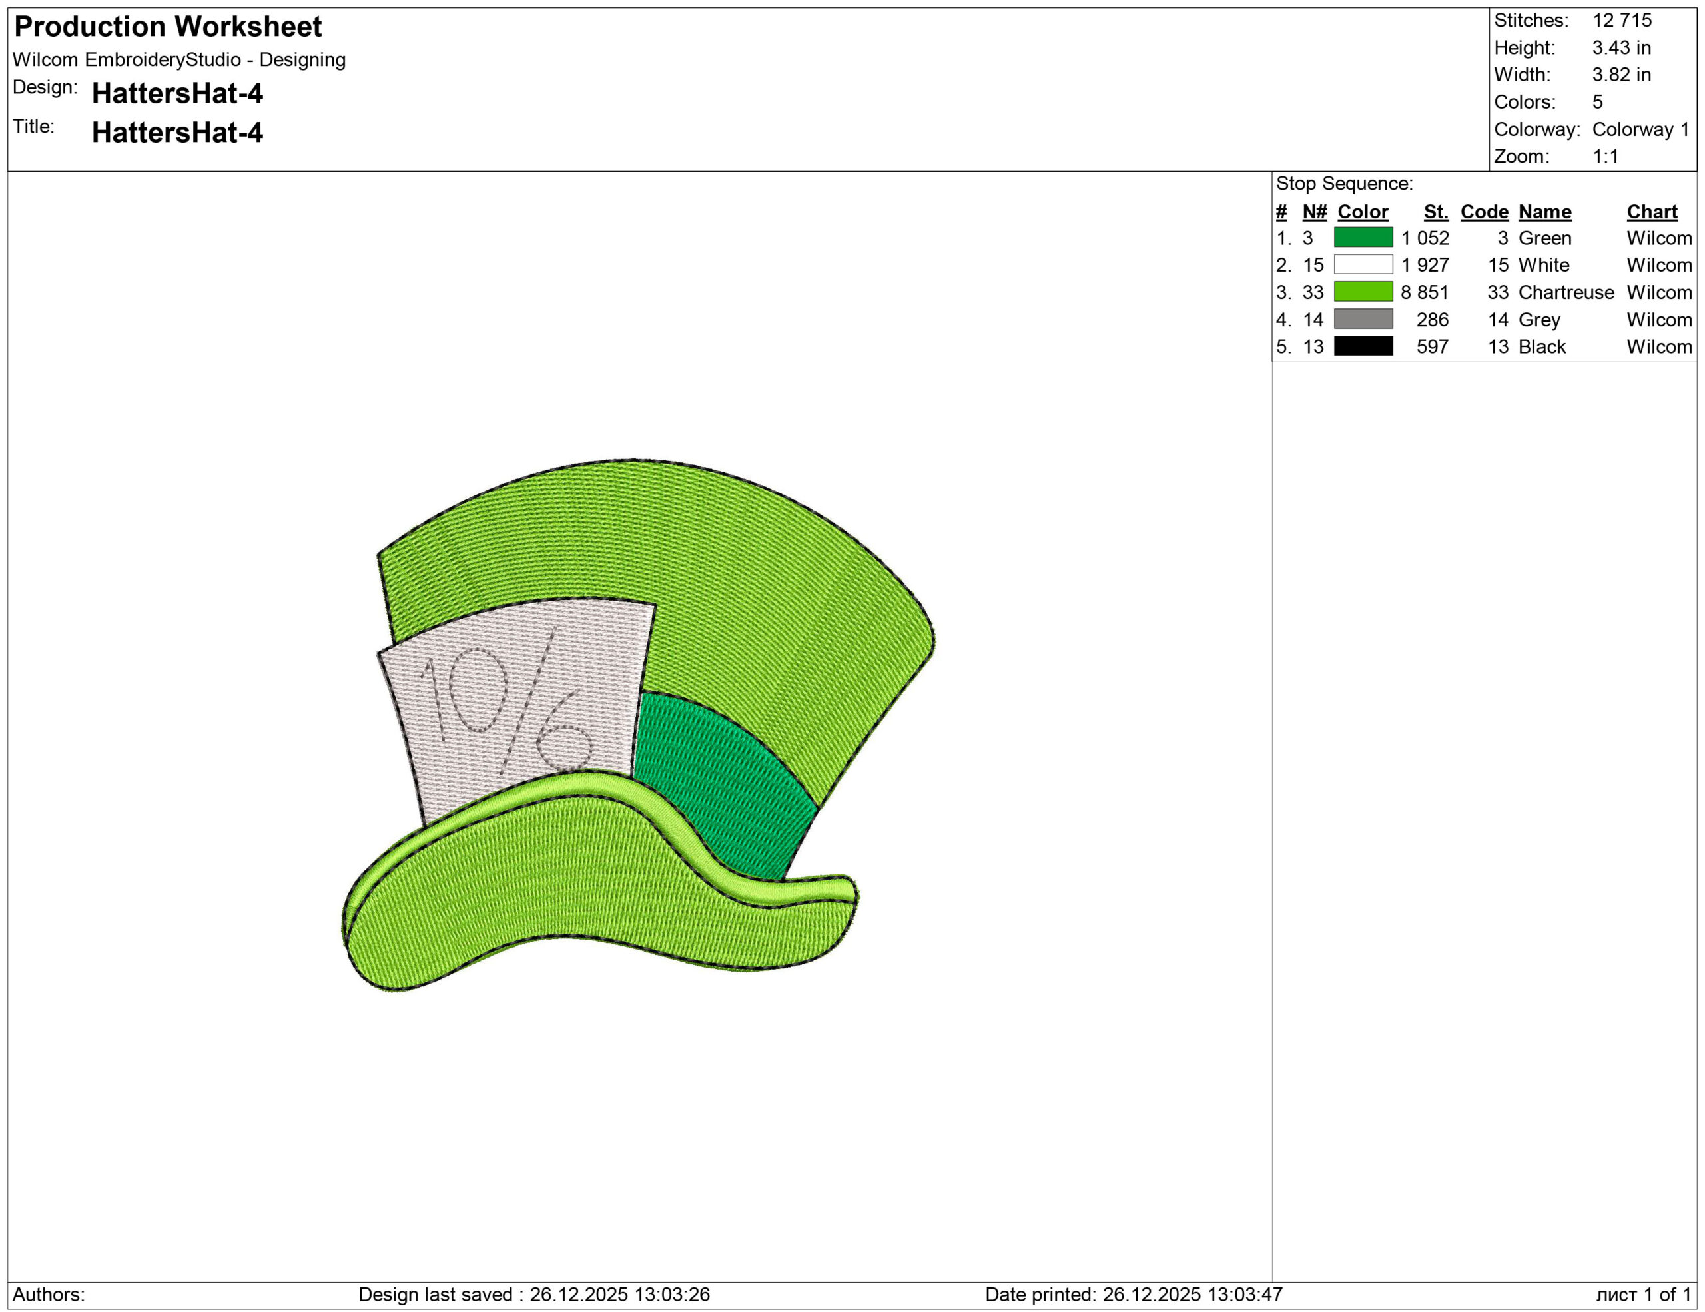This screenshot has height=1312, width=1705.
Task: Click the 'Color' column header
Action: click(1363, 212)
